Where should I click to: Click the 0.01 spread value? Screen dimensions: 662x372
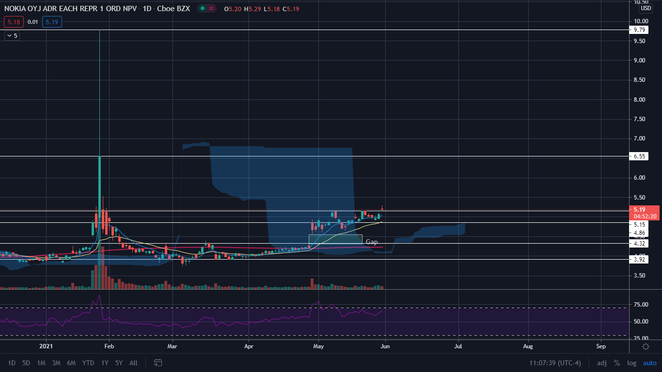(x=32, y=22)
